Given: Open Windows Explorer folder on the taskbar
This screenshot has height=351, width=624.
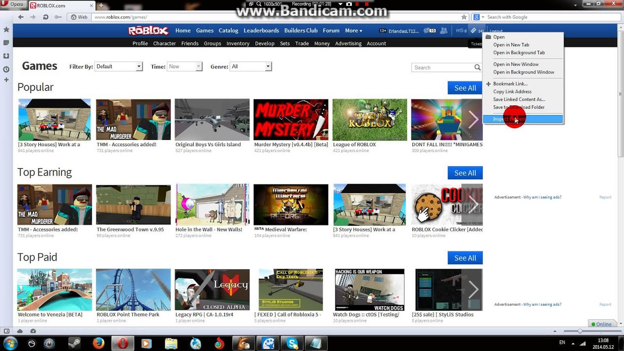Looking at the screenshot, I should click(171, 343).
